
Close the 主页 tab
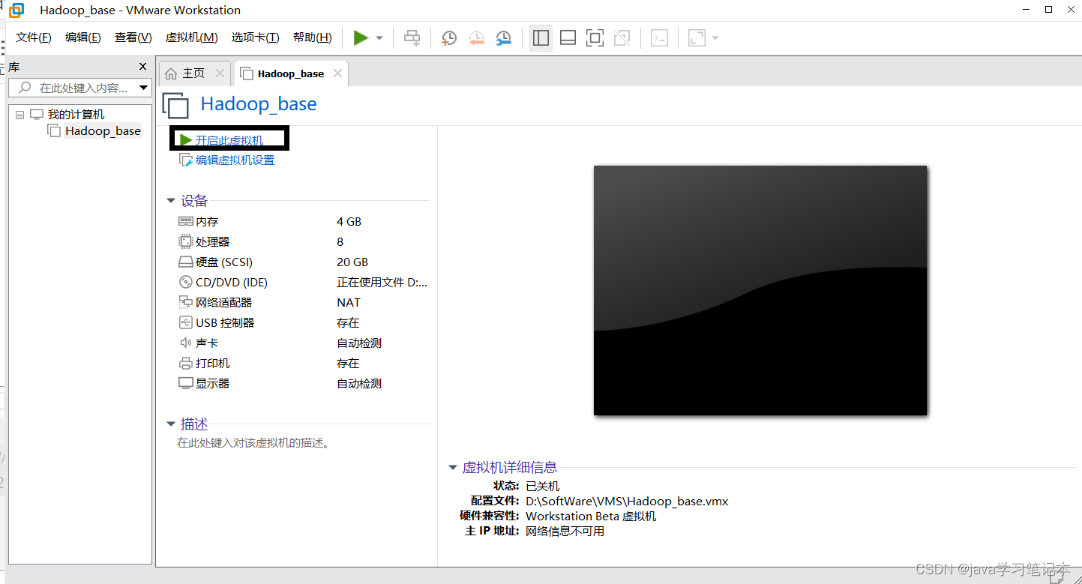pos(220,73)
